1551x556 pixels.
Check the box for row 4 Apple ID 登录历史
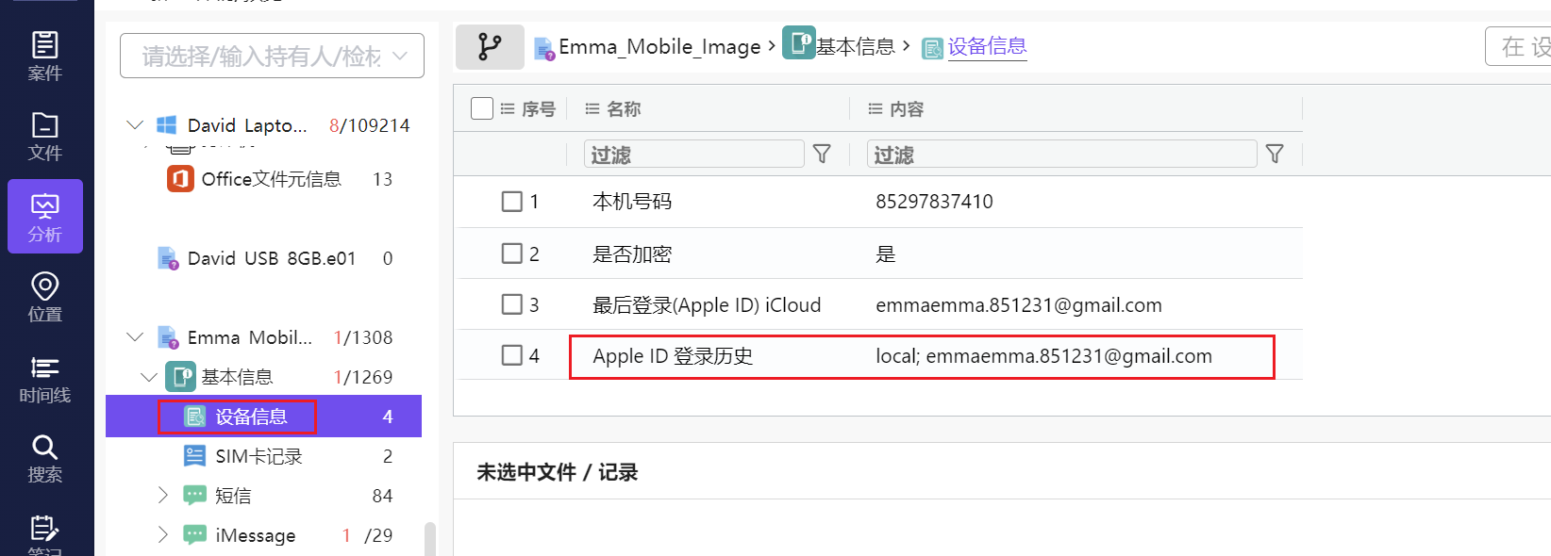pyautogui.click(x=512, y=355)
